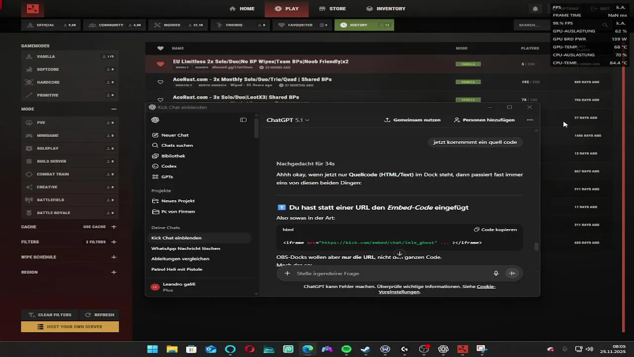This screenshot has height=357, width=634.
Task: Start ChatGPT voice mode icon
Action: pyautogui.click(x=512, y=273)
